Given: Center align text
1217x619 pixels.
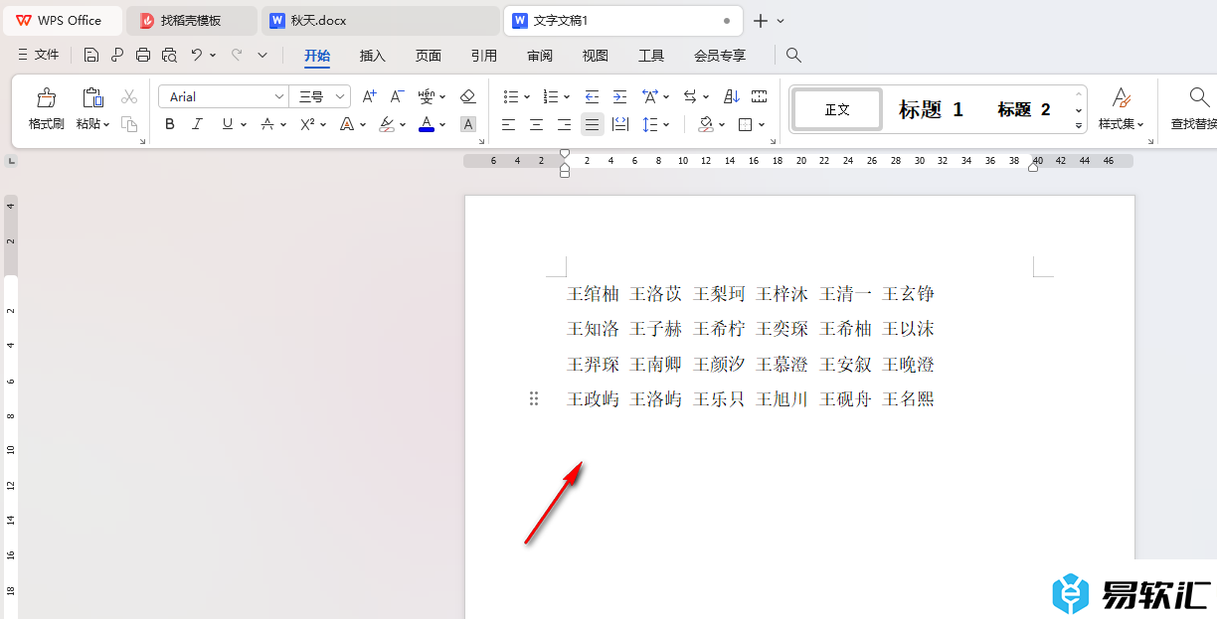Looking at the screenshot, I should tap(536, 124).
